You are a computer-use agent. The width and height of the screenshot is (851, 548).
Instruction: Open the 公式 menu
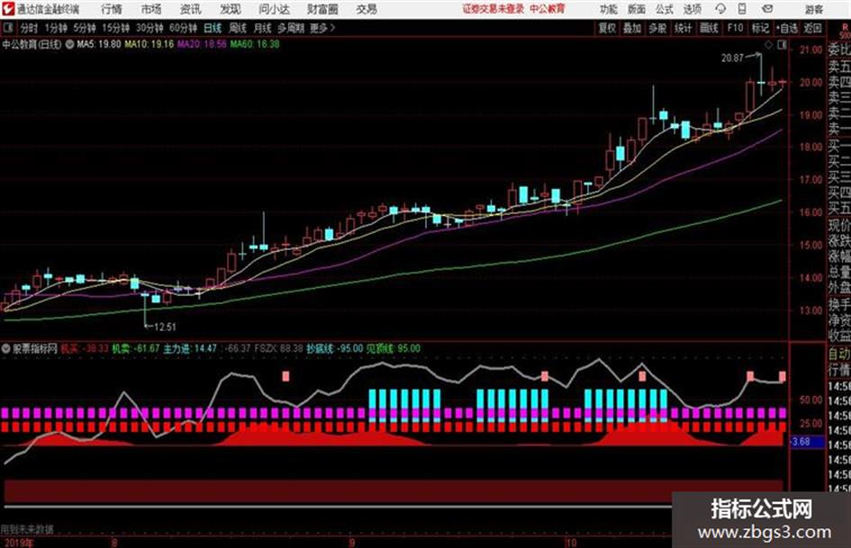coord(664,9)
